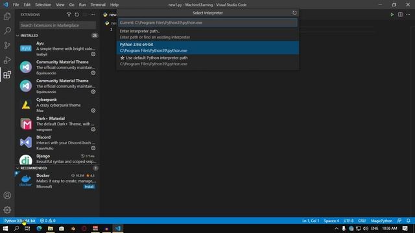Split the editor to the right
Image resolution: width=415 pixels, height=233 pixels.
coord(400,14)
